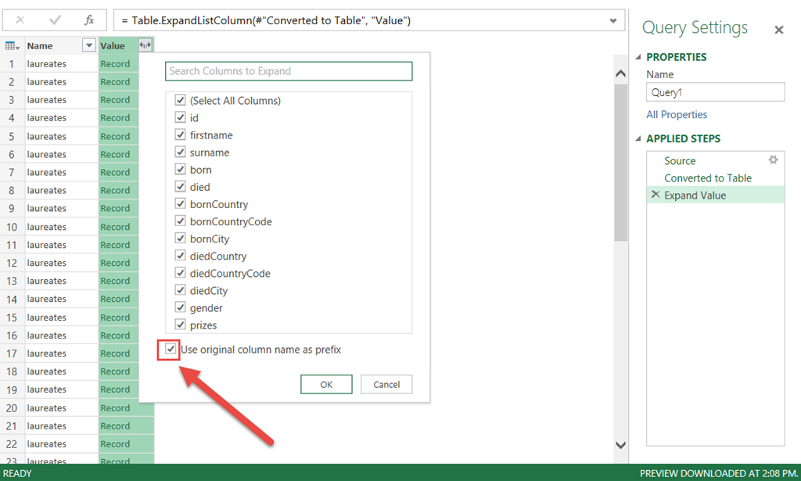The height and width of the screenshot is (481, 801).
Task: Click the table icon in header corner
Action: (12, 46)
